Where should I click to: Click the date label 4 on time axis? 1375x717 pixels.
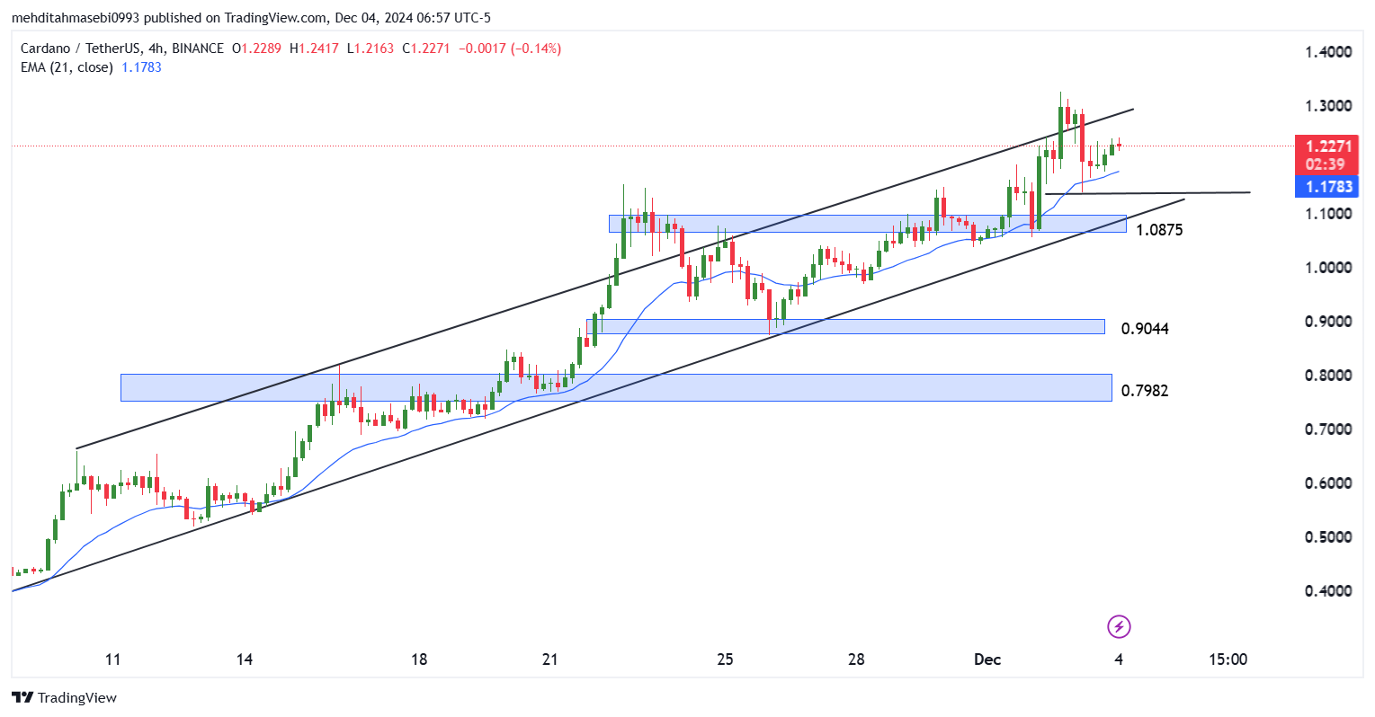pos(1119,659)
